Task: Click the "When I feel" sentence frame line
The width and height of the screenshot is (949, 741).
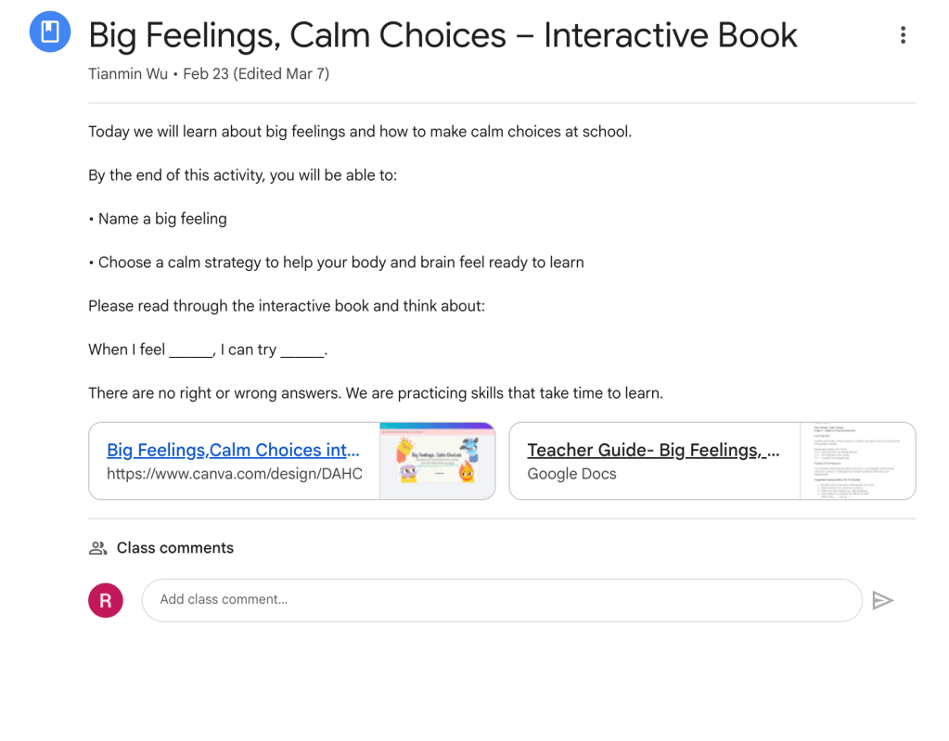Action: 208,350
